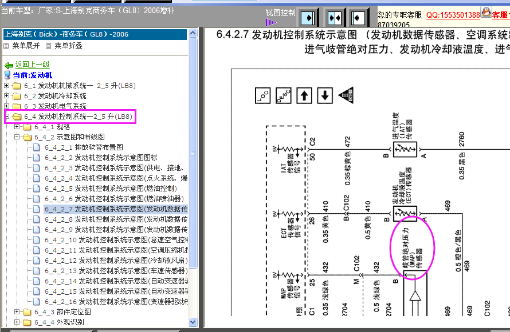This screenshot has height=332, width=510.
Task: Click page icon of 6_4_2_1 排放软管布置图
Action: (37, 147)
